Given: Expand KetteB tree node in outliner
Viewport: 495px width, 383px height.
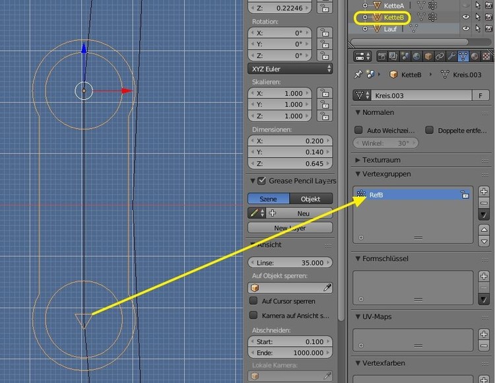Looking at the screenshot, I should (365, 17).
